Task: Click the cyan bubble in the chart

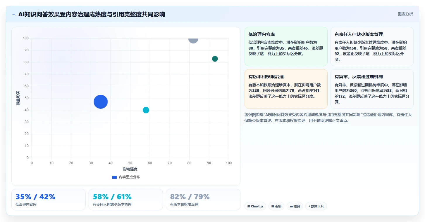Action: pyautogui.click(x=146, y=110)
